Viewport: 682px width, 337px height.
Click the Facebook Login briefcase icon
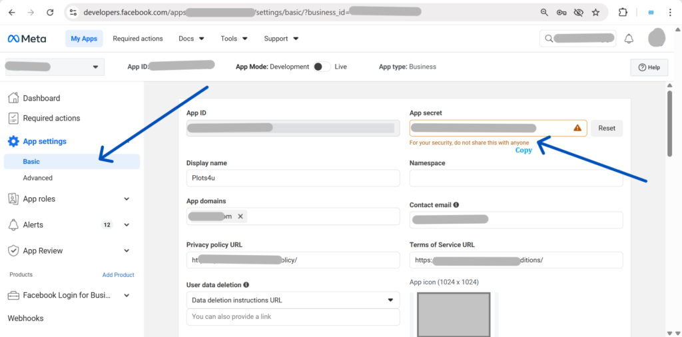point(13,296)
